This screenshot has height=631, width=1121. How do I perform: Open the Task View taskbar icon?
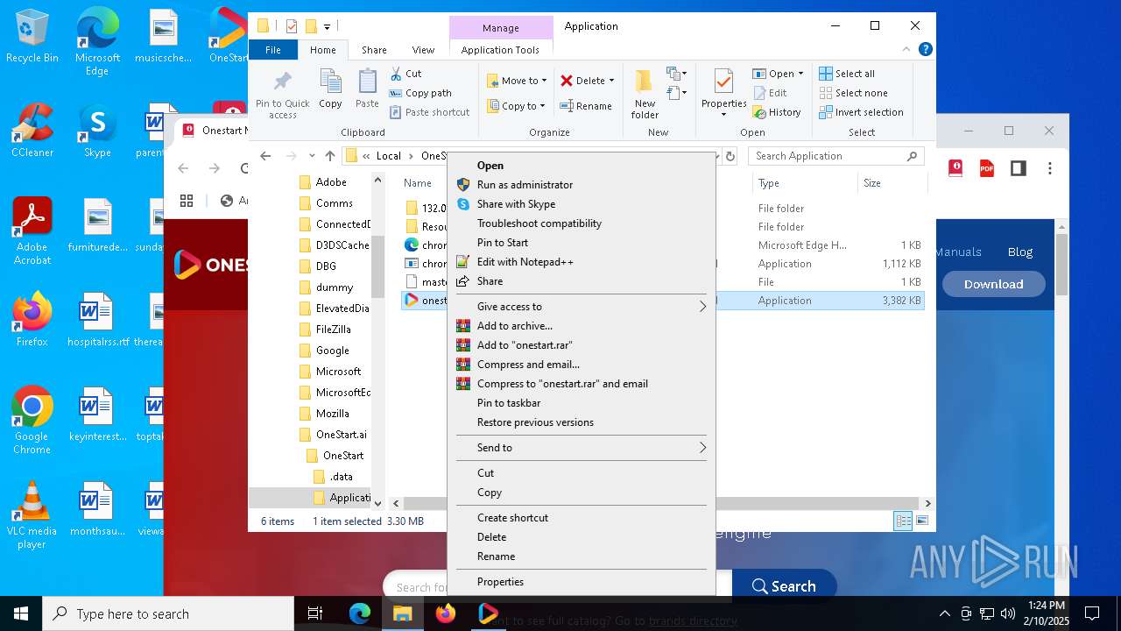pos(316,613)
